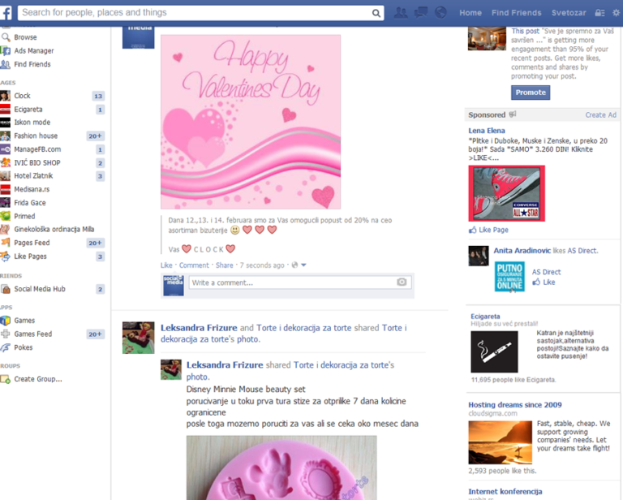Click the AS Direct Putno Online logo
The height and width of the screenshot is (500, 623).
(509, 277)
